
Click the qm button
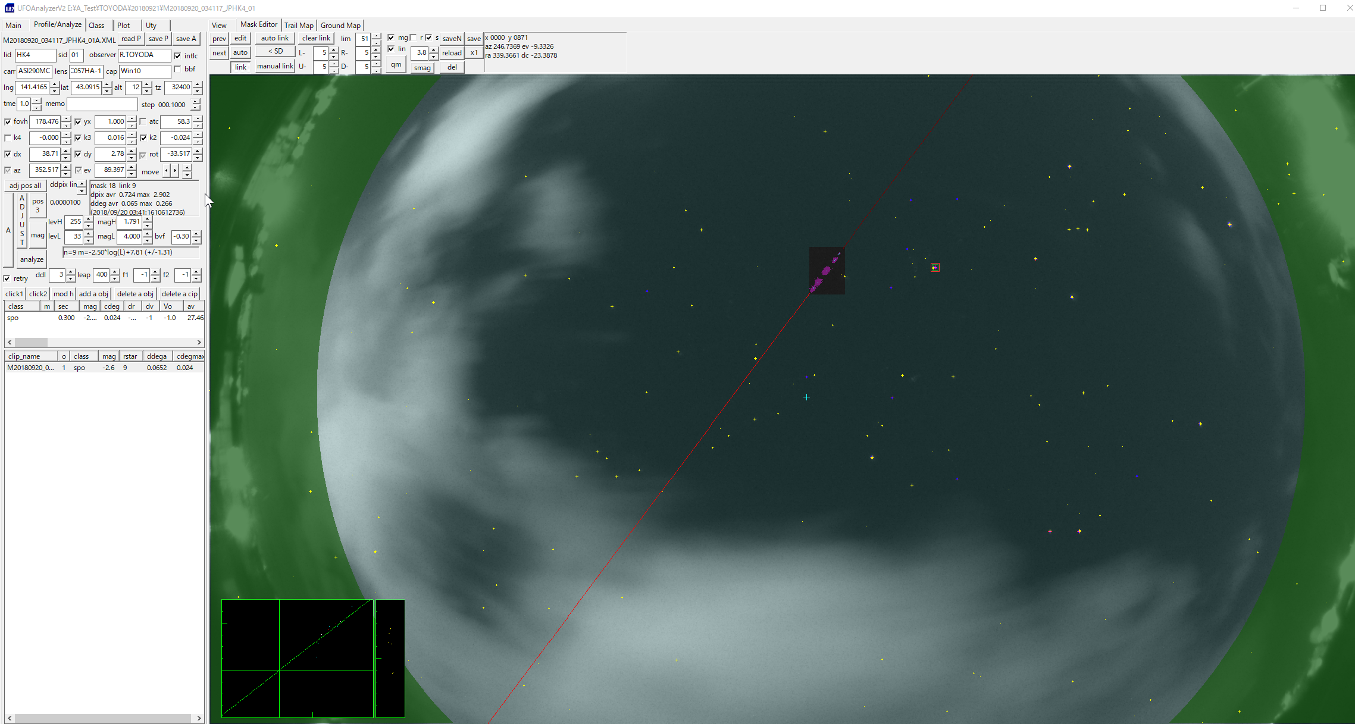pos(396,65)
